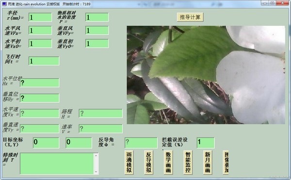Click the 目标坐标 X value field
The image size is (291, 180).
click(46, 143)
